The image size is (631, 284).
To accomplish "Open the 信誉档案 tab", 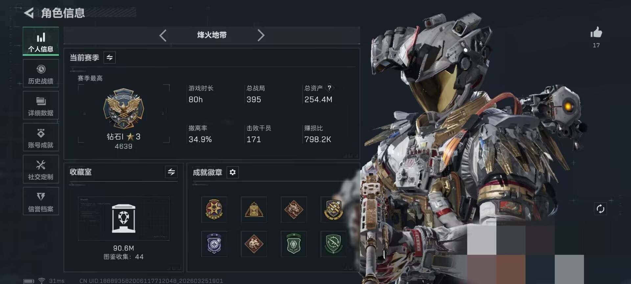I will (x=41, y=201).
